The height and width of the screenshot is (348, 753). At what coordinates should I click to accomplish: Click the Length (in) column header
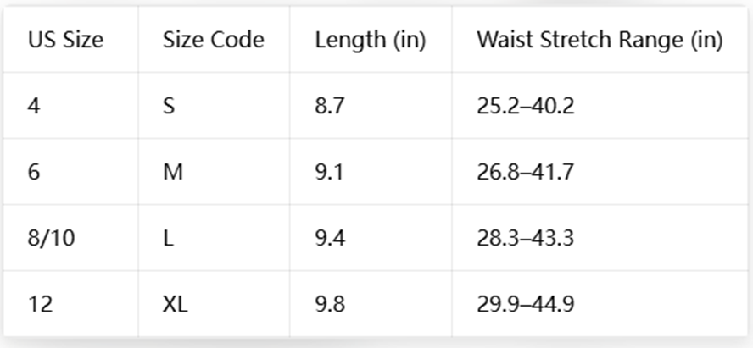click(x=371, y=41)
